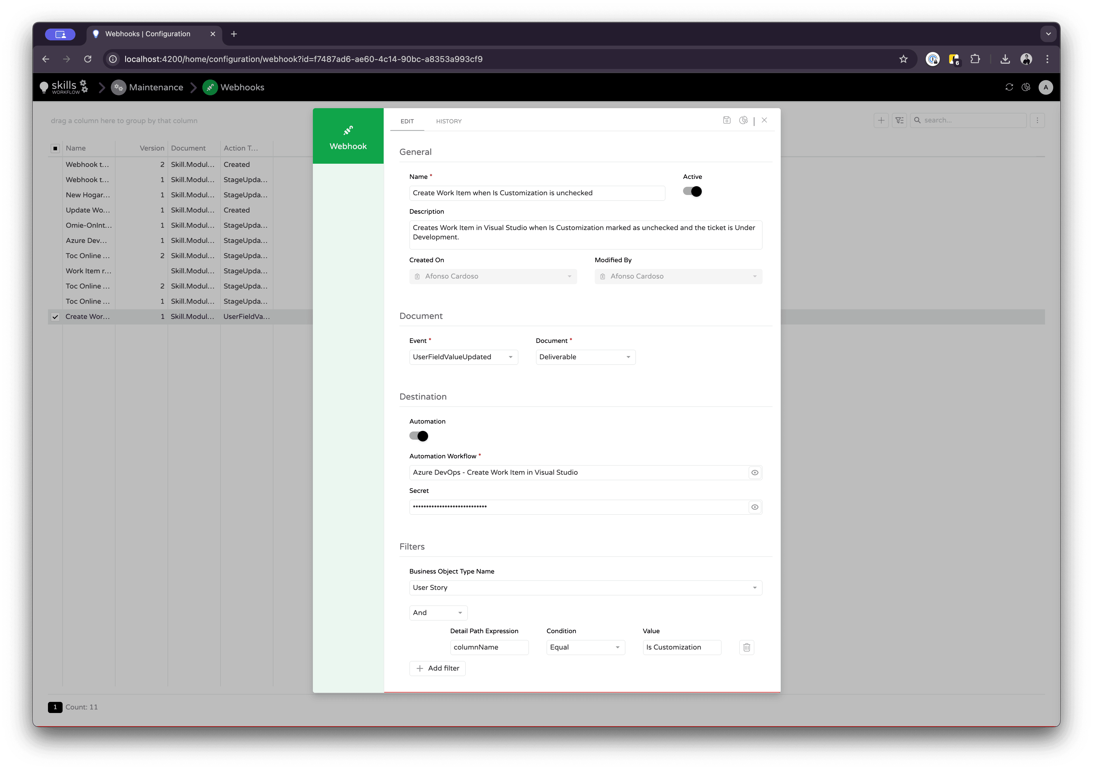The height and width of the screenshot is (770, 1093).
Task: Open the Condition dropdown set to Equal
Action: [x=585, y=647]
